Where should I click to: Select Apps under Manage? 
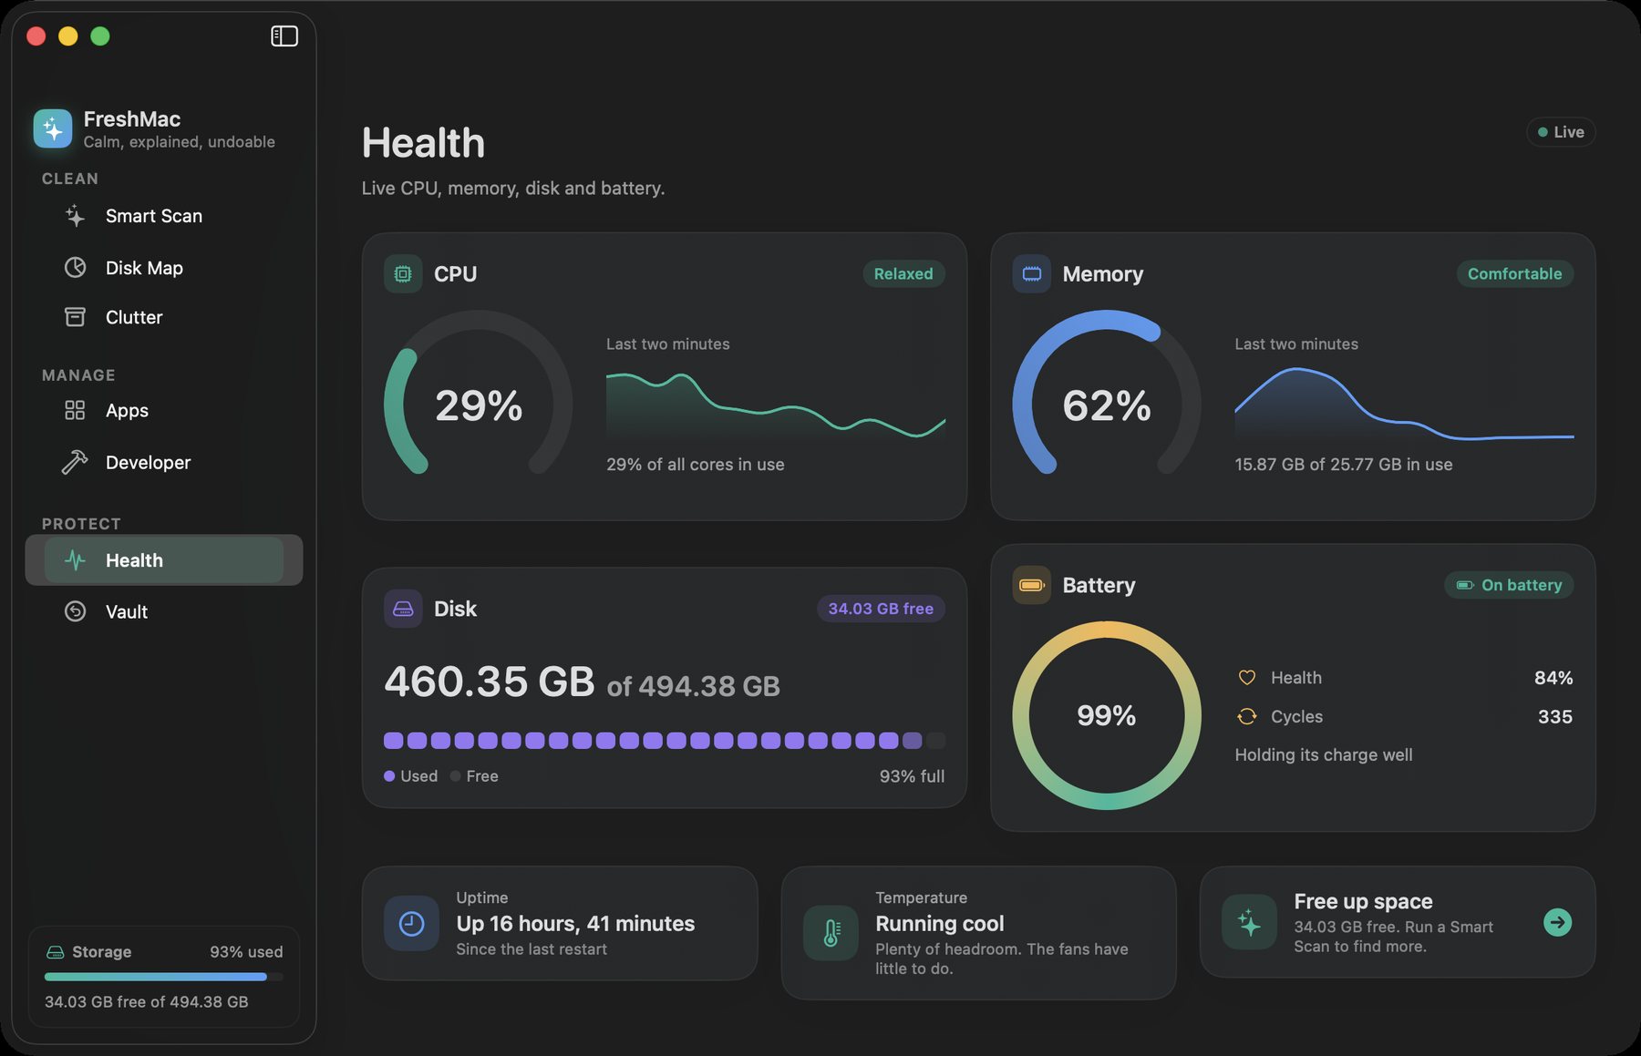pyautogui.click(x=164, y=410)
